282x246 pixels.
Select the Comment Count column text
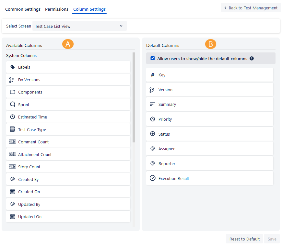click(x=33, y=142)
